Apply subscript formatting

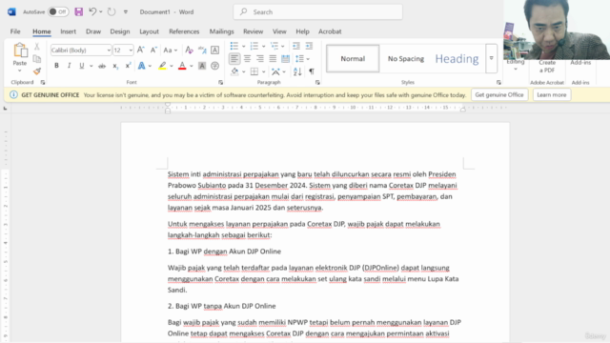coord(115,66)
